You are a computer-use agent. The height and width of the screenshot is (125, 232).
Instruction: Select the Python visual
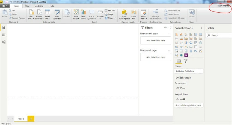click(196, 51)
